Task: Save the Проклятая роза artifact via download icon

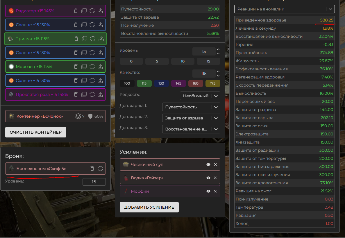Action: [x=100, y=94]
